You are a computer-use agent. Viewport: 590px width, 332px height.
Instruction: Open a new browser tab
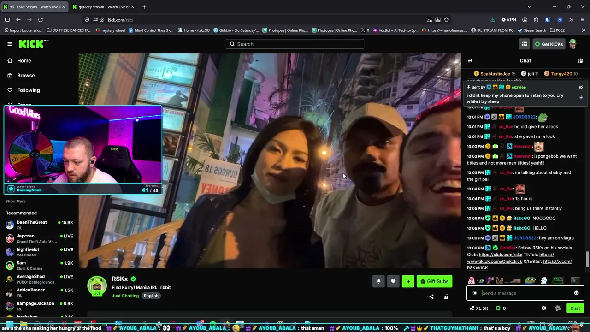tap(144, 7)
